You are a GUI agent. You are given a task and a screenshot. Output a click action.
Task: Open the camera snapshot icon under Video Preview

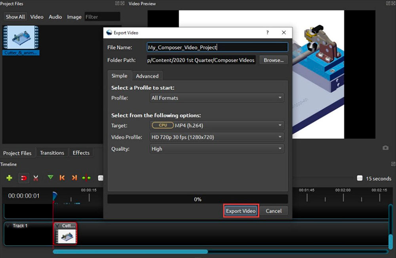pyautogui.click(x=386, y=147)
